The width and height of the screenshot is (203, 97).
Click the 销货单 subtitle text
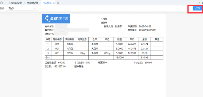[x=104, y=23]
